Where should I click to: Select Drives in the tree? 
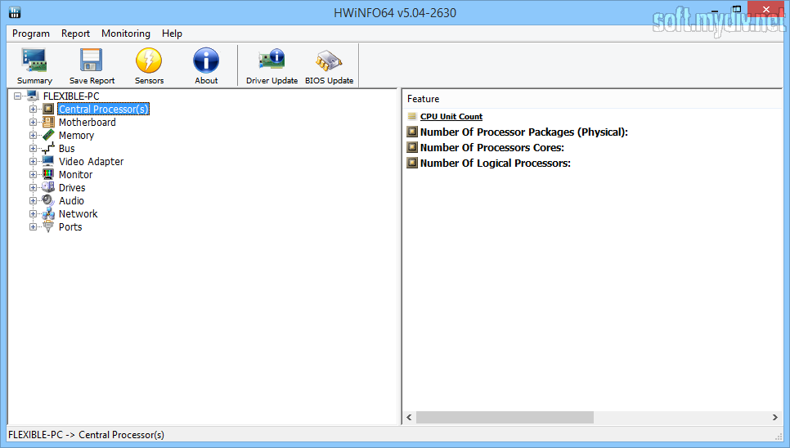point(72,187)
